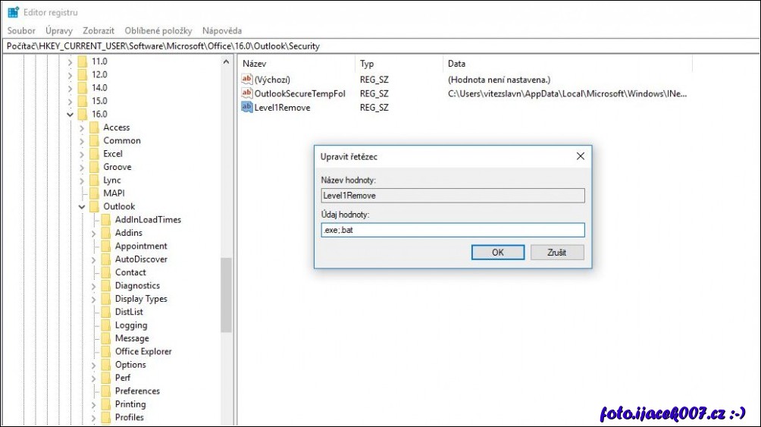761x427 pixels.
Task: Select the Preferences folder icon
Action: point(105,391)
